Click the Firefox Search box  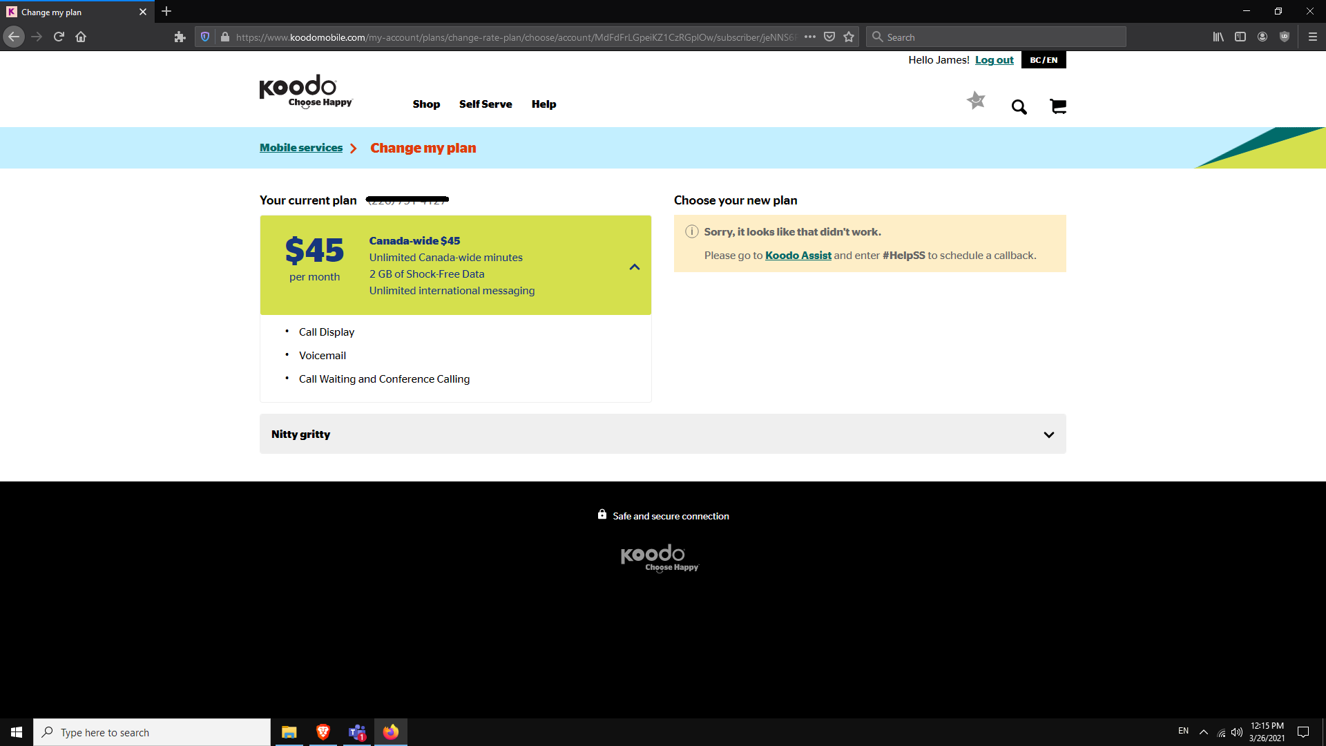(x=997, y=37)
